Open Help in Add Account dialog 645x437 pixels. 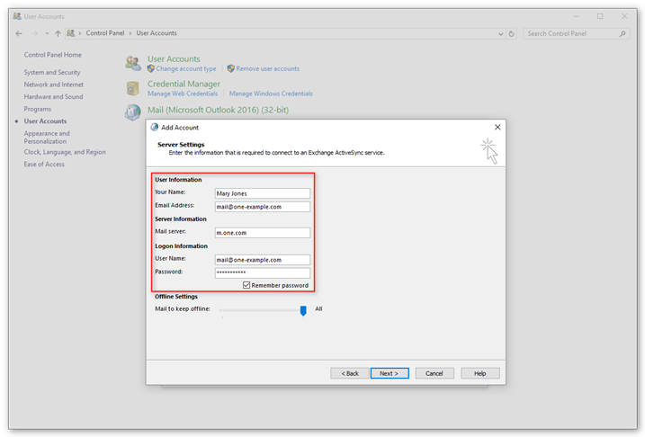480,373
